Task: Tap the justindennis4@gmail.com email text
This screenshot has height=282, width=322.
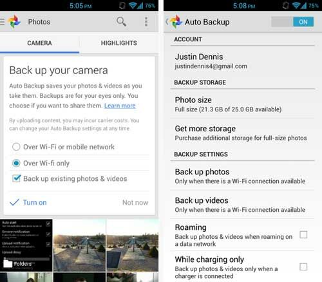Action: click(211, 66)
